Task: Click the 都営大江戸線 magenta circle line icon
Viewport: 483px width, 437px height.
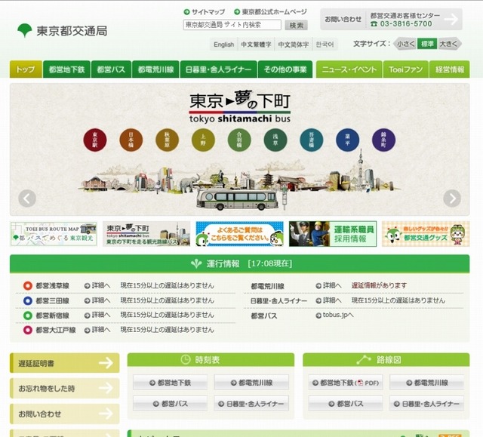Action: [28, 330]
